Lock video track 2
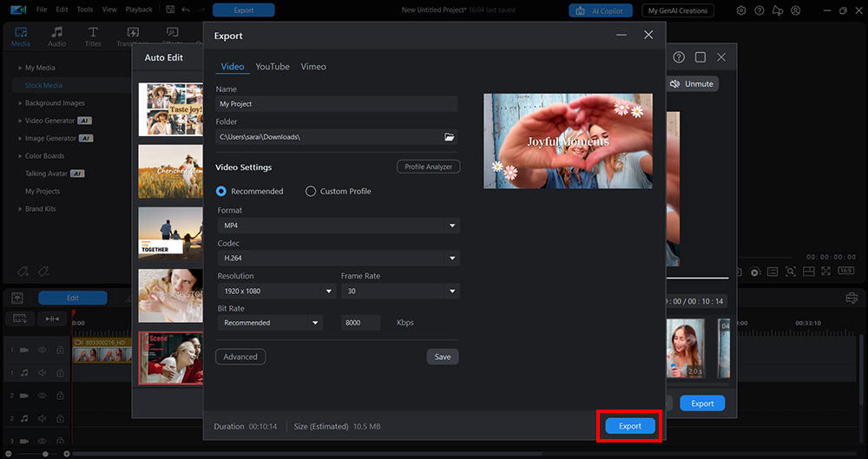This screenshot has height=459, width=868. tap(60, 396)
